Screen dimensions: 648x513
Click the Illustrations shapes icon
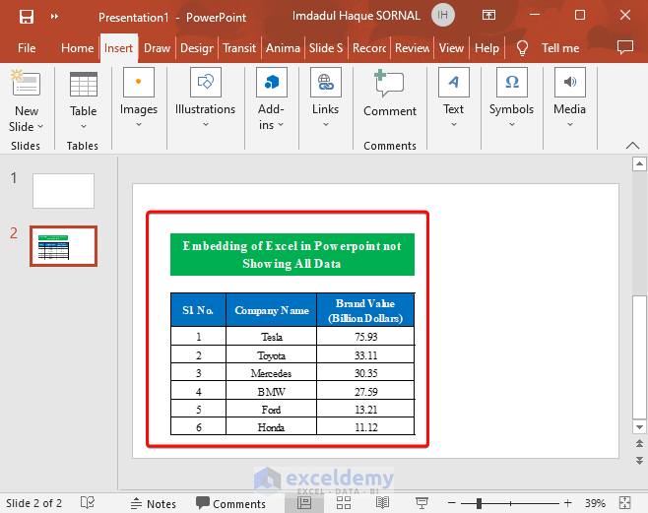tap(206, 82)
